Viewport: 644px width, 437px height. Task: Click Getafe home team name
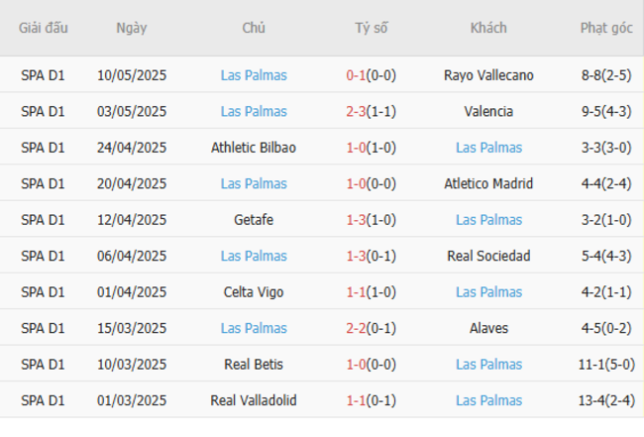tap(254, 220)
